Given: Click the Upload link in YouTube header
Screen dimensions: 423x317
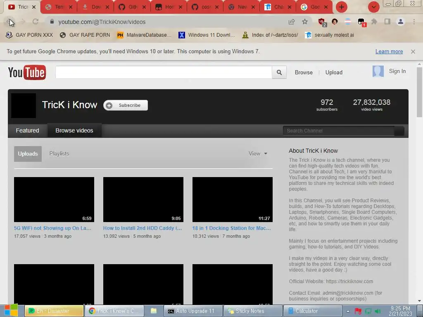Looking at the screenshot, I should tap(334, 72).
